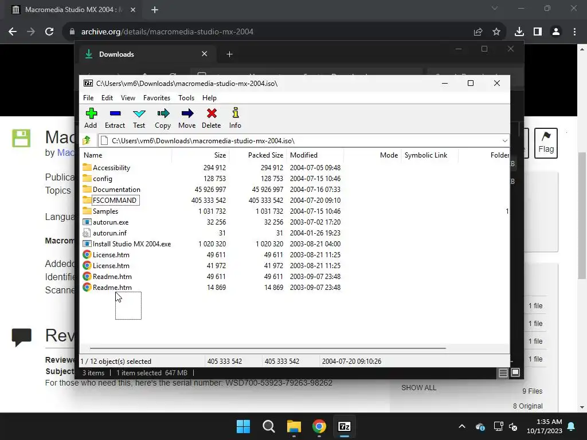Viewport: 587px width, 440px height.
Task: Show hidden system tray icons
Action: [x=462, y=426]
